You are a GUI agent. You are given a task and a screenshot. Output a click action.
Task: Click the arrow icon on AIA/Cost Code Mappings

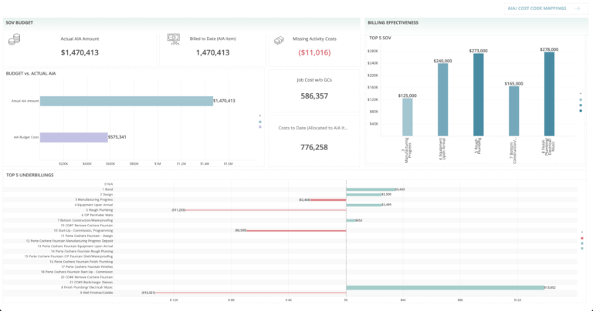(576, 8)
